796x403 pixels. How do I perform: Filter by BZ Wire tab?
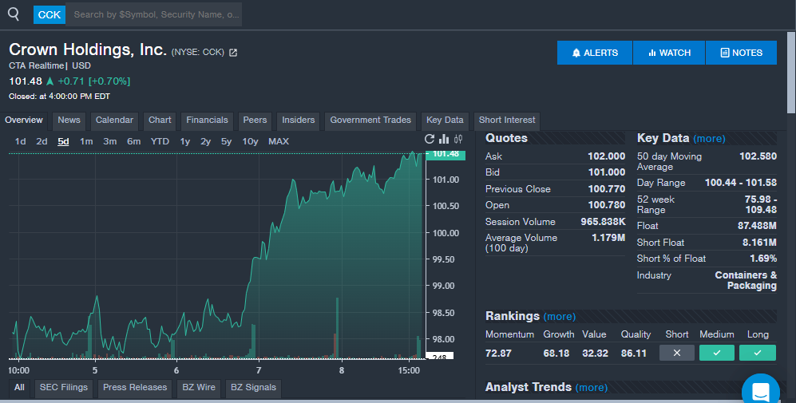(199, 388)
